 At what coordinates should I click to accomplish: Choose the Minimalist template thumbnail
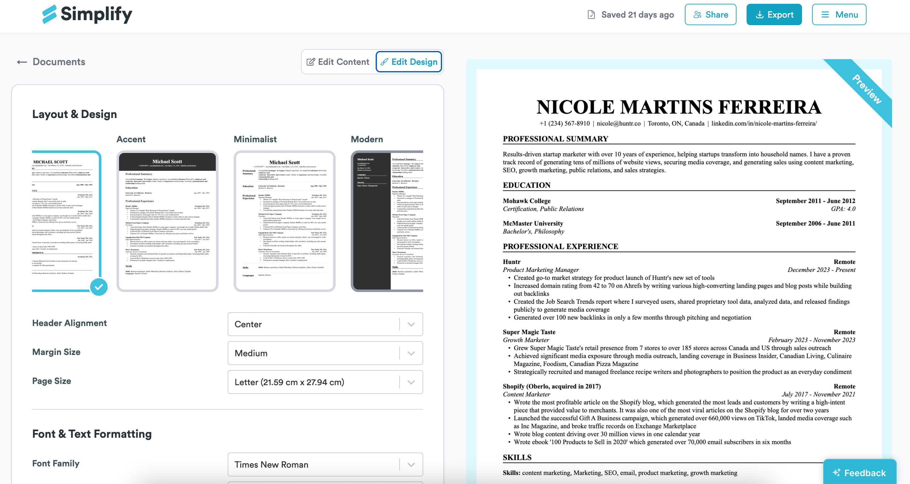(x=284, y=221)
